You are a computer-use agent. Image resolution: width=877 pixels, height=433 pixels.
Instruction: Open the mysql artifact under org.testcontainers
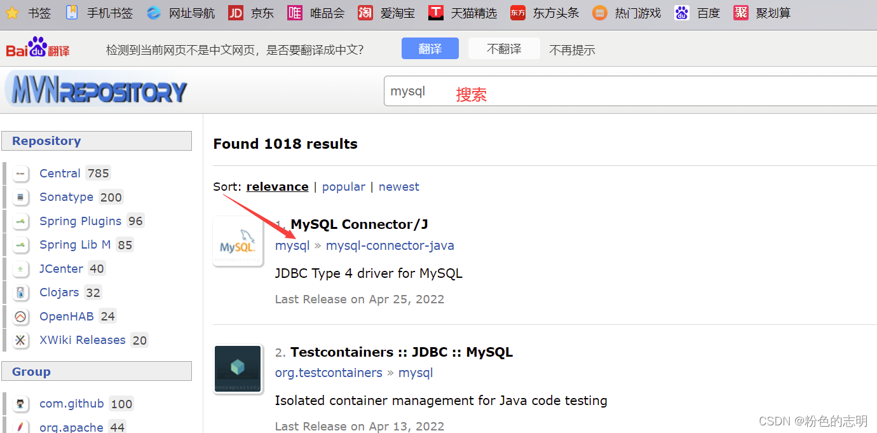[416, 373]
